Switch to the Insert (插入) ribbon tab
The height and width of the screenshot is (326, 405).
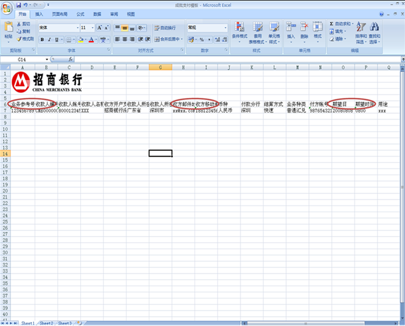39,14
